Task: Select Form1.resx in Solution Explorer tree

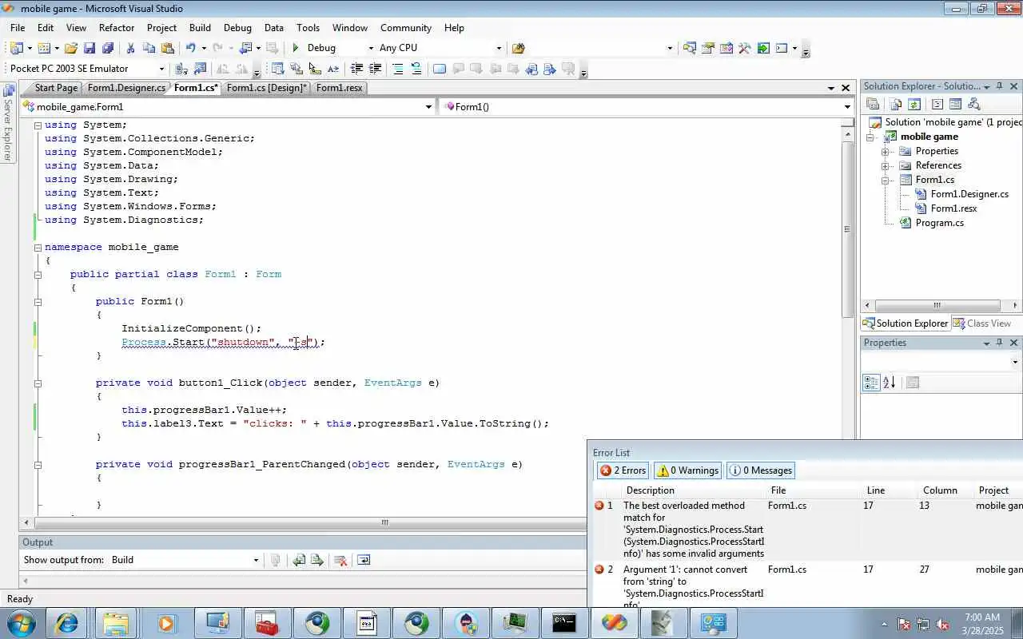Action: 953,208
